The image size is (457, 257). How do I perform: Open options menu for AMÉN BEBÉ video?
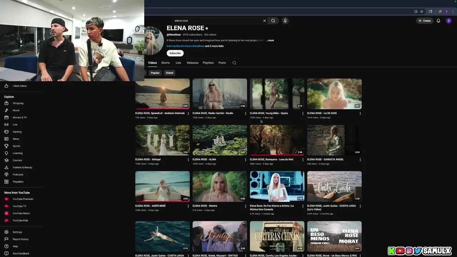pos(188,206)
